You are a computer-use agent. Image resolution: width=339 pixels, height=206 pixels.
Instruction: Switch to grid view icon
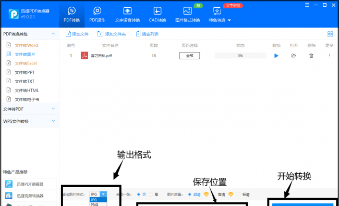coord(330,34)
